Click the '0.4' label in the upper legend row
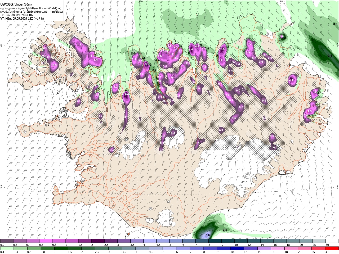Image resolution: width=339 pixels, height=254 pixels. 28,245
